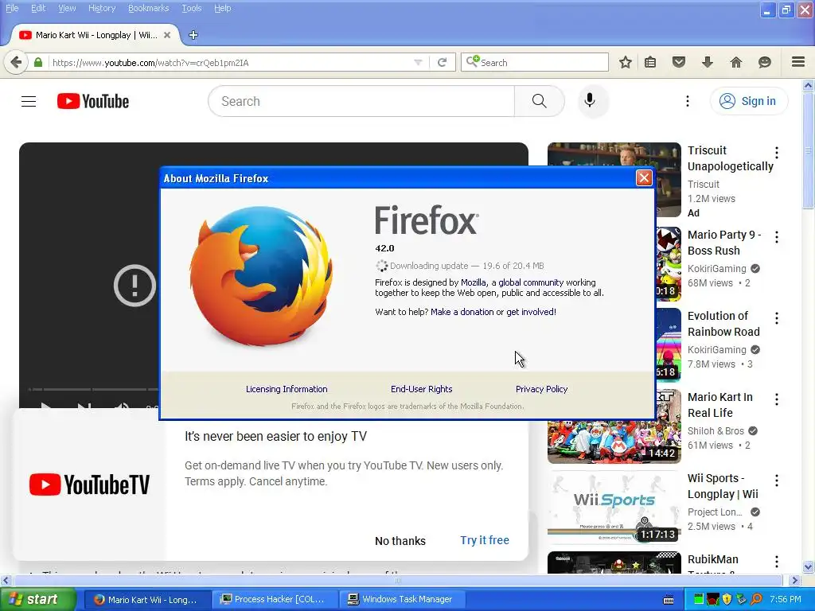
Task: Reload the current page
Action: click(x=443, y=62)
